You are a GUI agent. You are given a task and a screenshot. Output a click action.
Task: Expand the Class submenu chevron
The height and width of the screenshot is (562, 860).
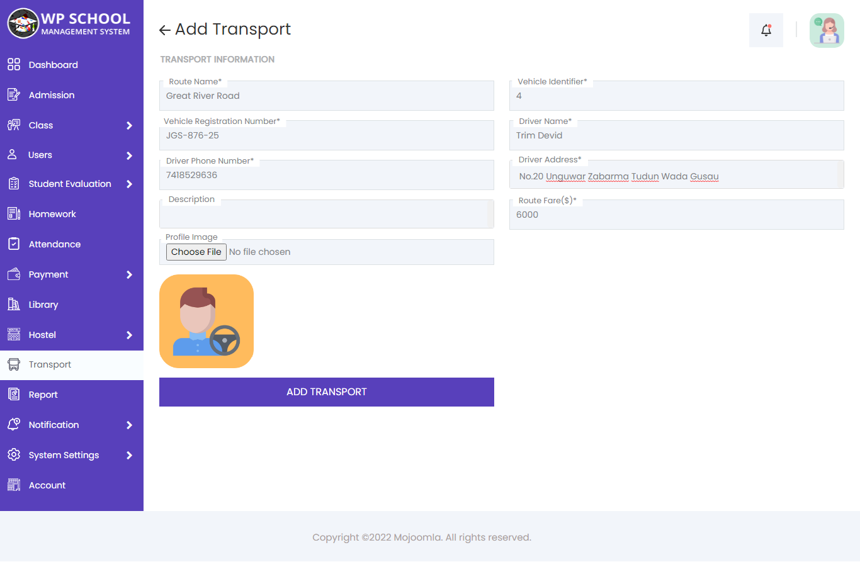(x=129, y=125)
